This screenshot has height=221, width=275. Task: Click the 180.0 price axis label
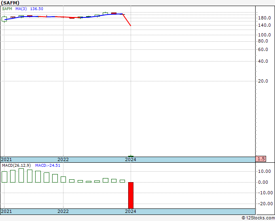[x=264, y=18]
